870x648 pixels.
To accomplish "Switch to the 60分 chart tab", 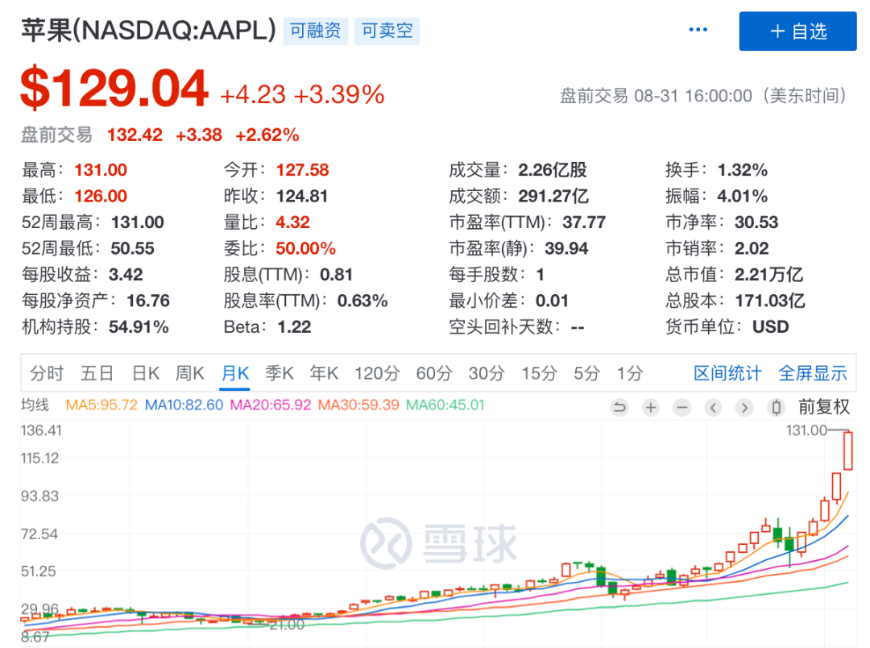I will [434, 373].
